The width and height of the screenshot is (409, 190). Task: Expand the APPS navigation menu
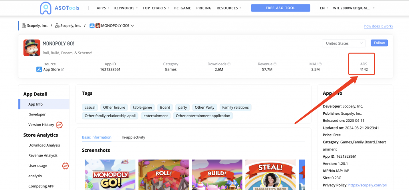(103, 8)
